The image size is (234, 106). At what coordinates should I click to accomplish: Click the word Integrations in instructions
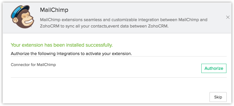[x=68, y=54]
